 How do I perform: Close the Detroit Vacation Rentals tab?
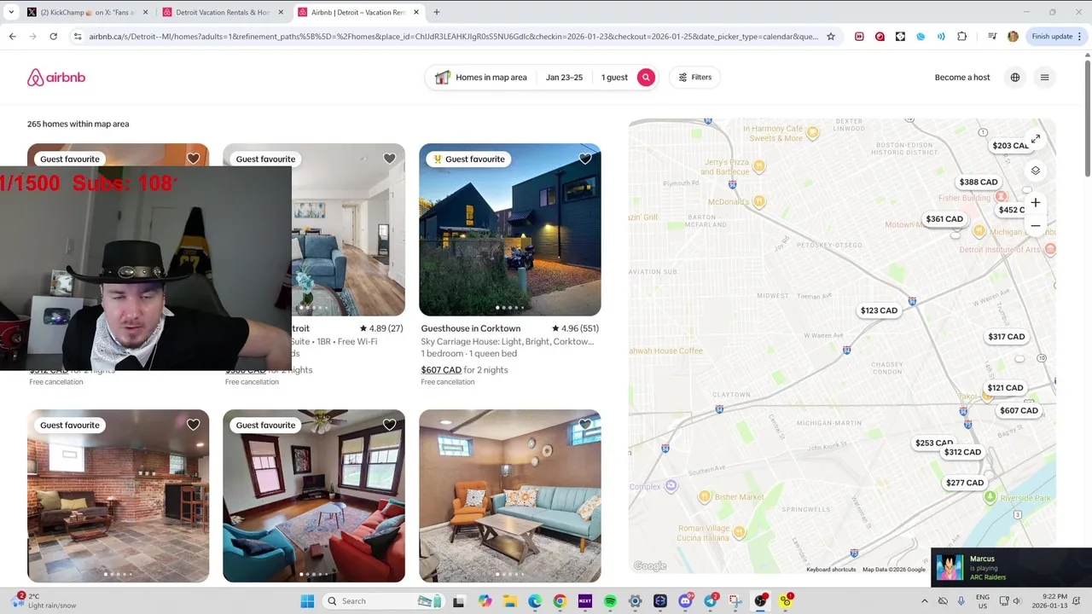(281, 12)
